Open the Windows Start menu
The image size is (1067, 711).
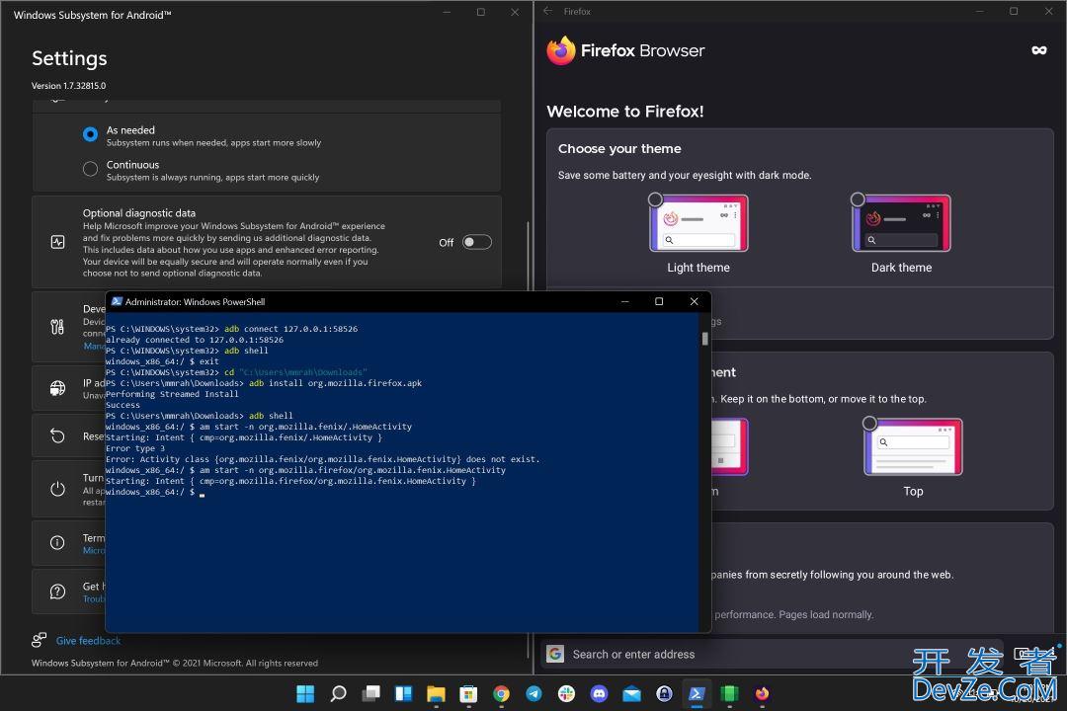coord(305,693)
